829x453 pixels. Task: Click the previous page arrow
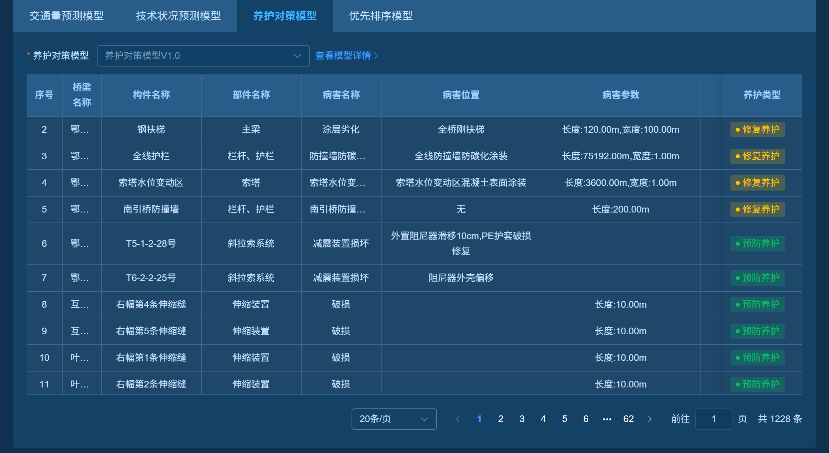[458, 419]
